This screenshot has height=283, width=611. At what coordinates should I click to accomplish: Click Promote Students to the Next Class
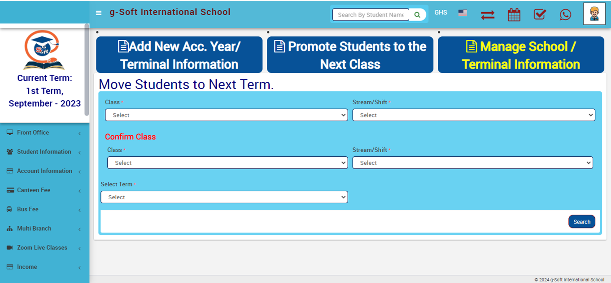pyautogui.click(x=350, y=55)
